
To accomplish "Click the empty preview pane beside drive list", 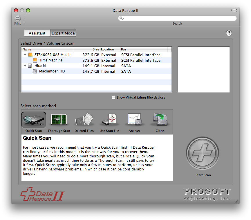I will pyautogui.click(x=203, y=69).
